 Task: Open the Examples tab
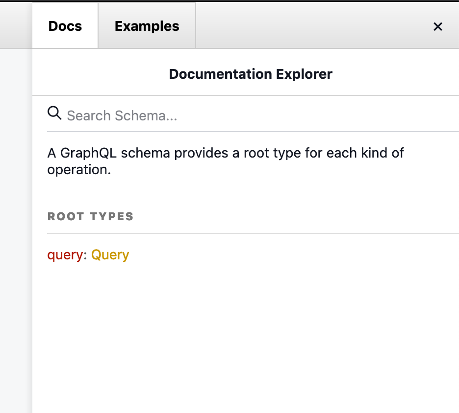147,26
